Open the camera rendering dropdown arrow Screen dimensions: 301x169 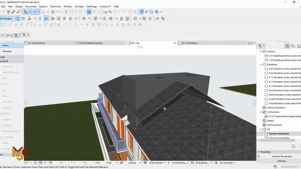pyautogui.click(x=140, y=19)
